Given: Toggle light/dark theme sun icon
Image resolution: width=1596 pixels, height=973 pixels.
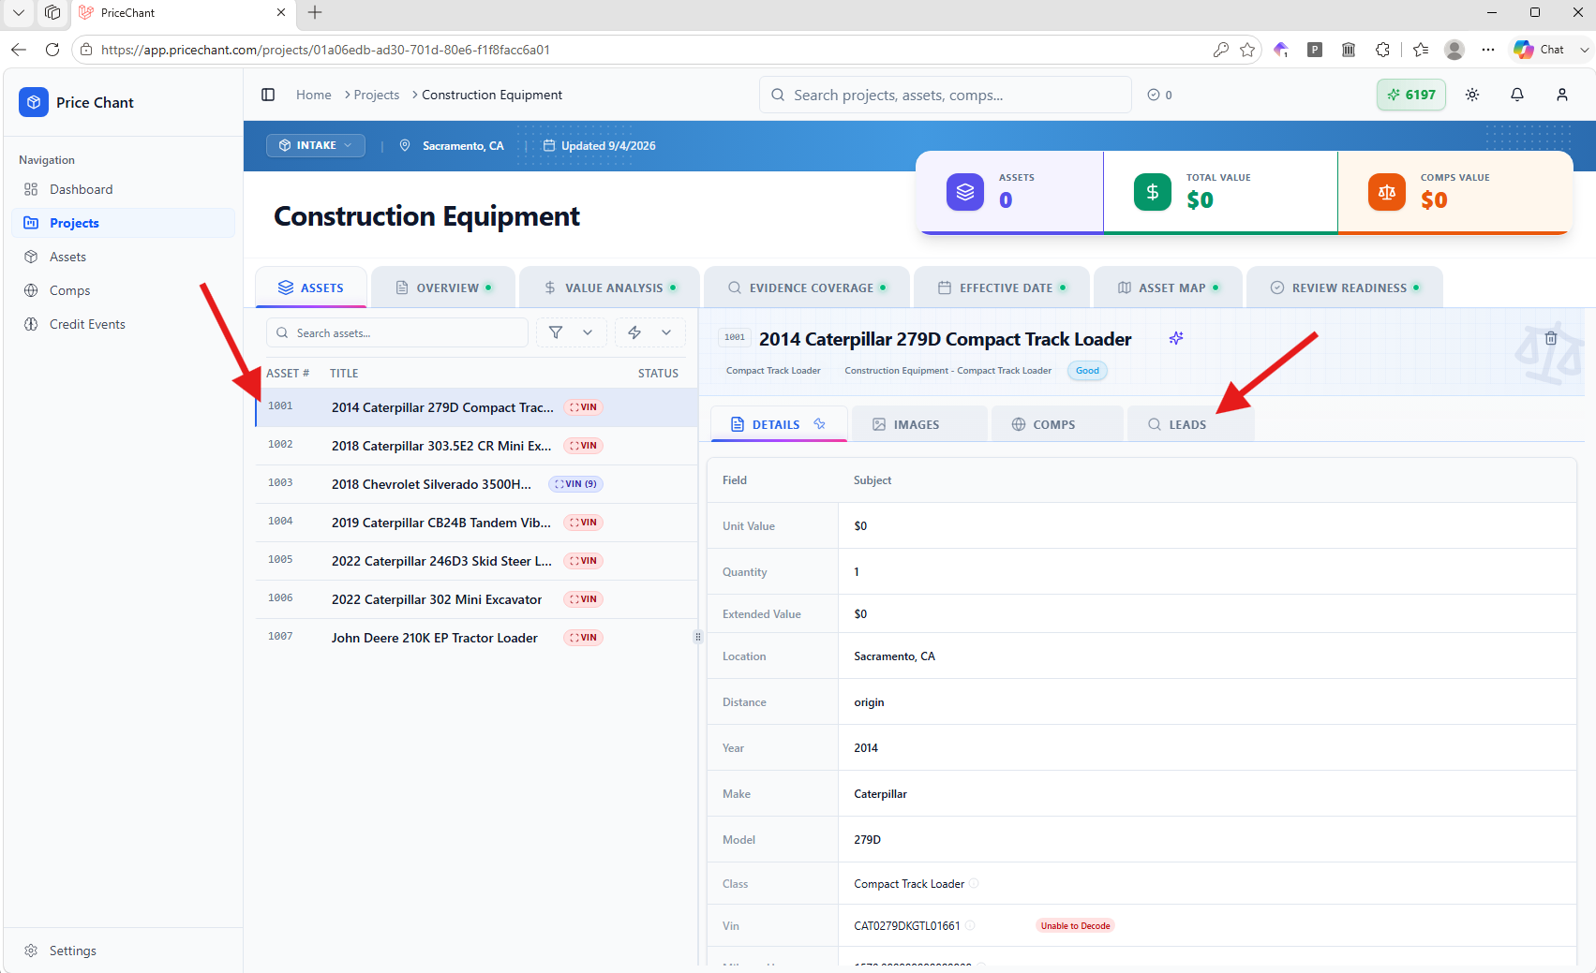Looking at the screenshot, I should pyautogui.click(x=1472, y=95).
